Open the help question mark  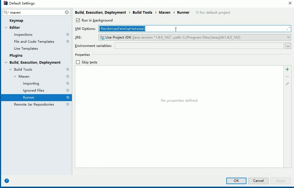7,181
